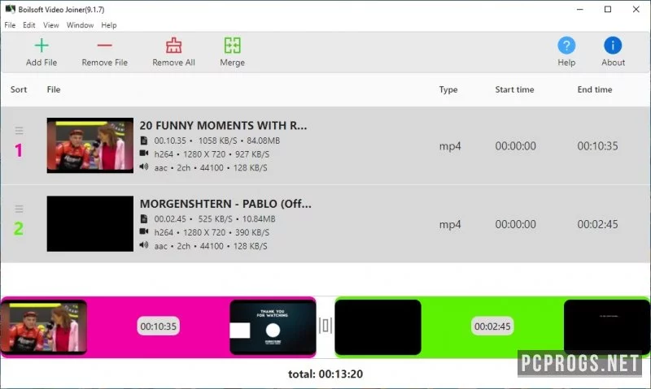
Task: Click the Boilsoft app icon in title bar
Action: 10,9
